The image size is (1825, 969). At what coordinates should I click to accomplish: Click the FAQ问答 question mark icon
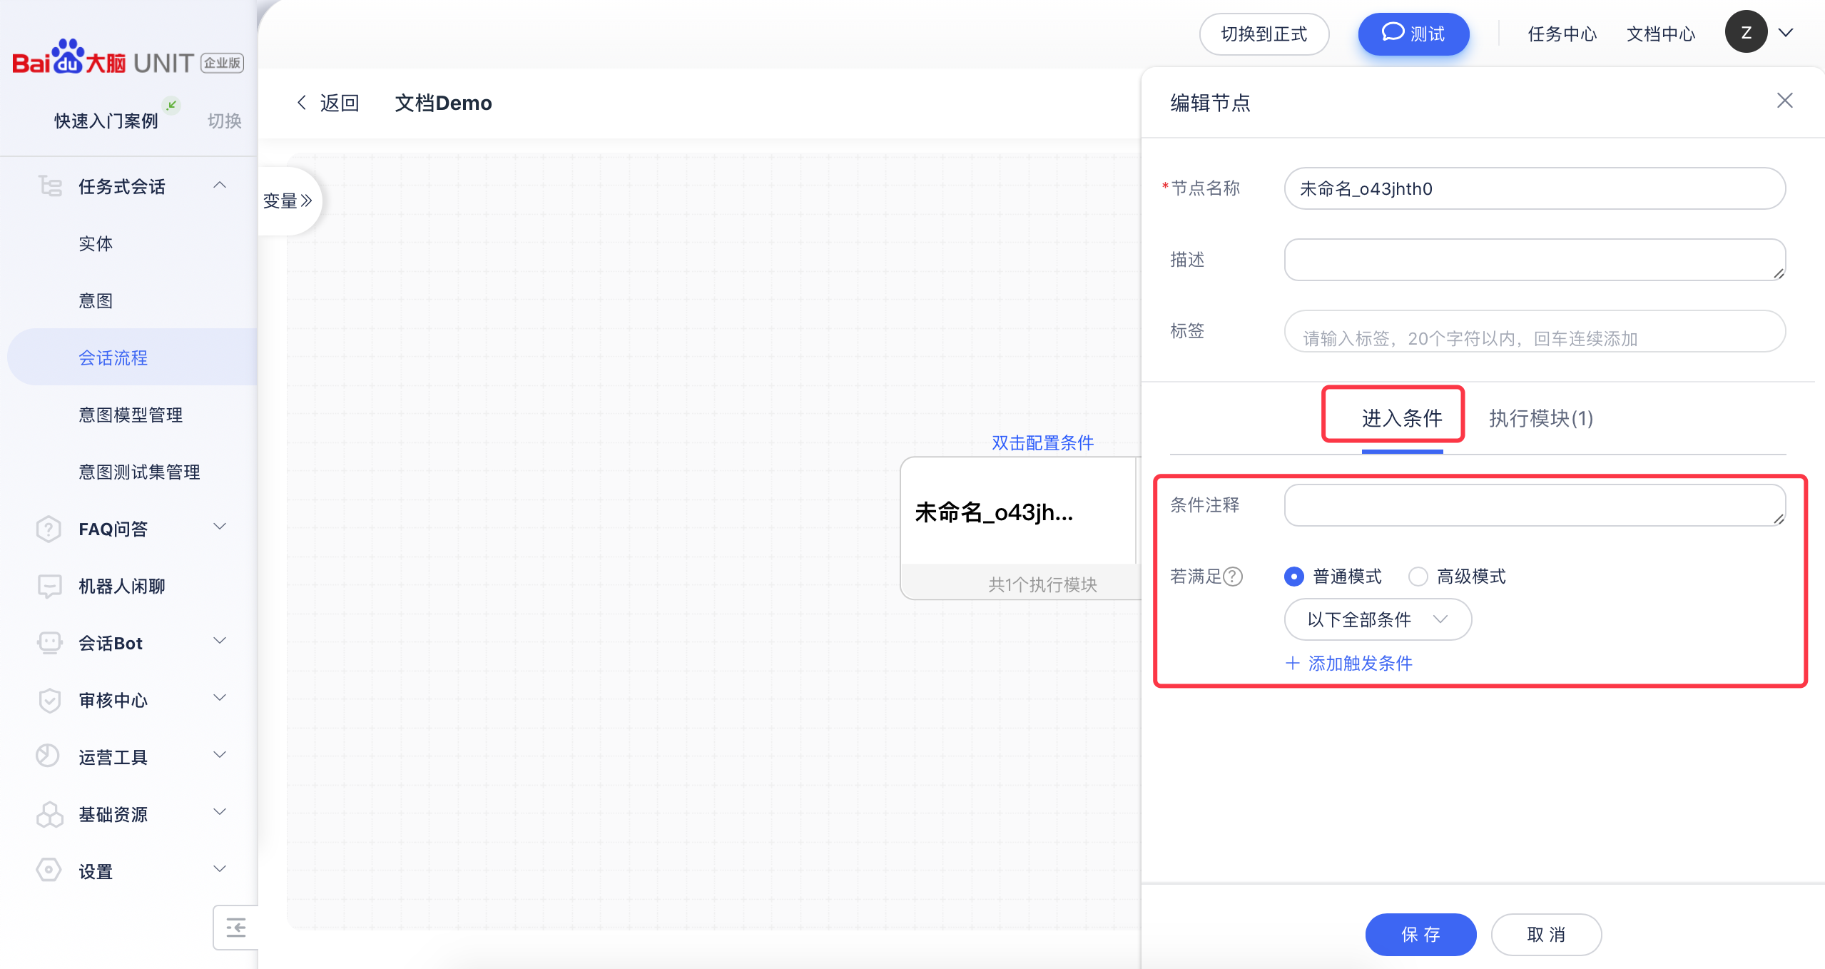(x=49, y=529)
